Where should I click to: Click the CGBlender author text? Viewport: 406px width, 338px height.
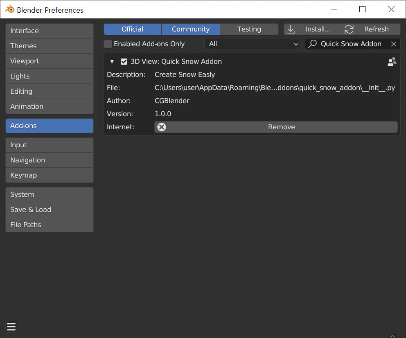click(172, 101)
